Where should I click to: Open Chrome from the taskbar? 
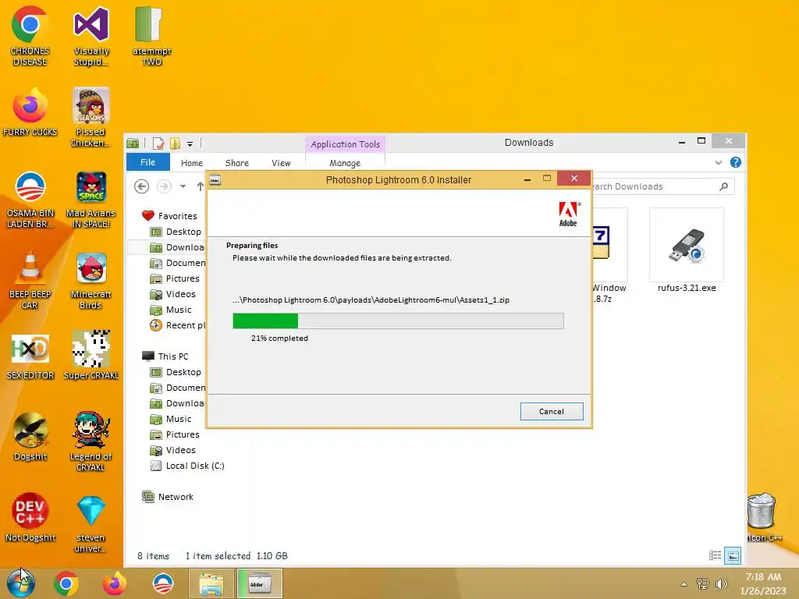coord(66,583)
